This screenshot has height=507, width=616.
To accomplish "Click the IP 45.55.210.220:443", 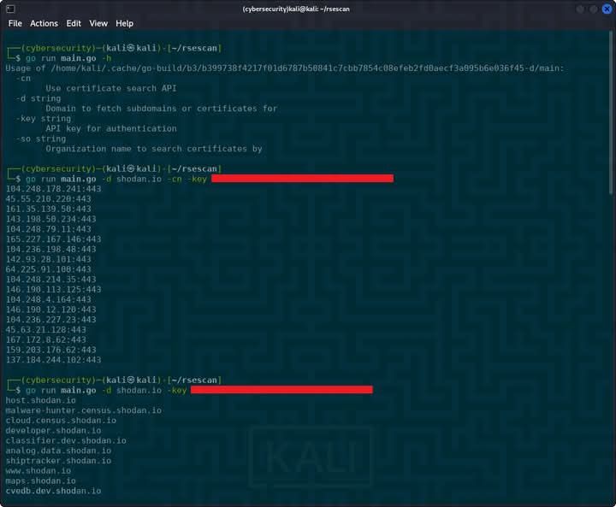I will click(x=48, y=198).
